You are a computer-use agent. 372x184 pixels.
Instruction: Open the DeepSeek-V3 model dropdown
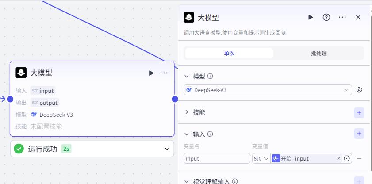point(268,90)
